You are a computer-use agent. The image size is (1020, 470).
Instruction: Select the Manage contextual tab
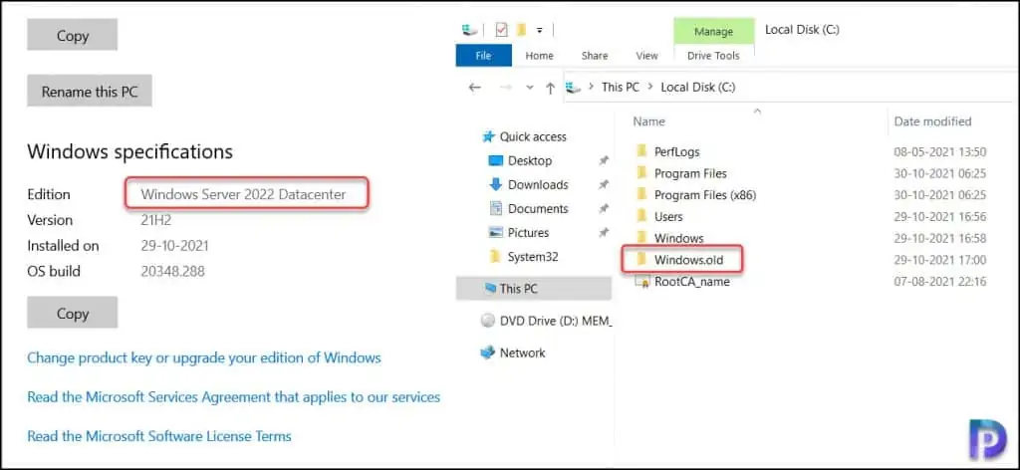(713, 31)
